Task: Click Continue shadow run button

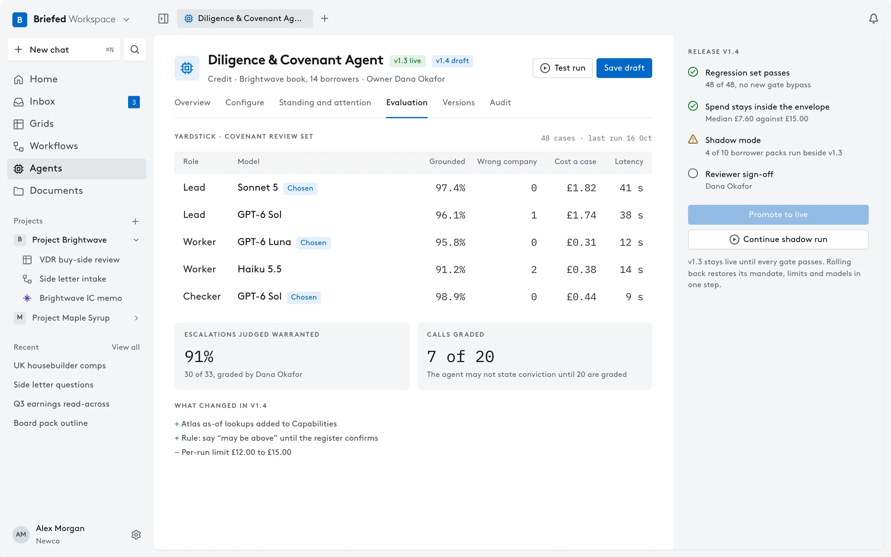Action: (x=778, y=240)
